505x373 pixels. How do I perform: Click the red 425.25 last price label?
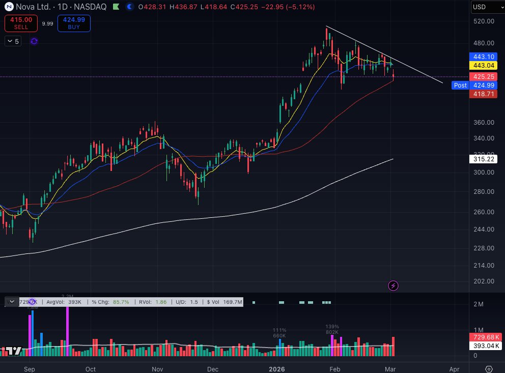484,77
